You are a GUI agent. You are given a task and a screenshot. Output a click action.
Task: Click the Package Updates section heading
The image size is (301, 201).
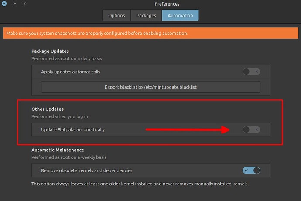coord(50,51)
